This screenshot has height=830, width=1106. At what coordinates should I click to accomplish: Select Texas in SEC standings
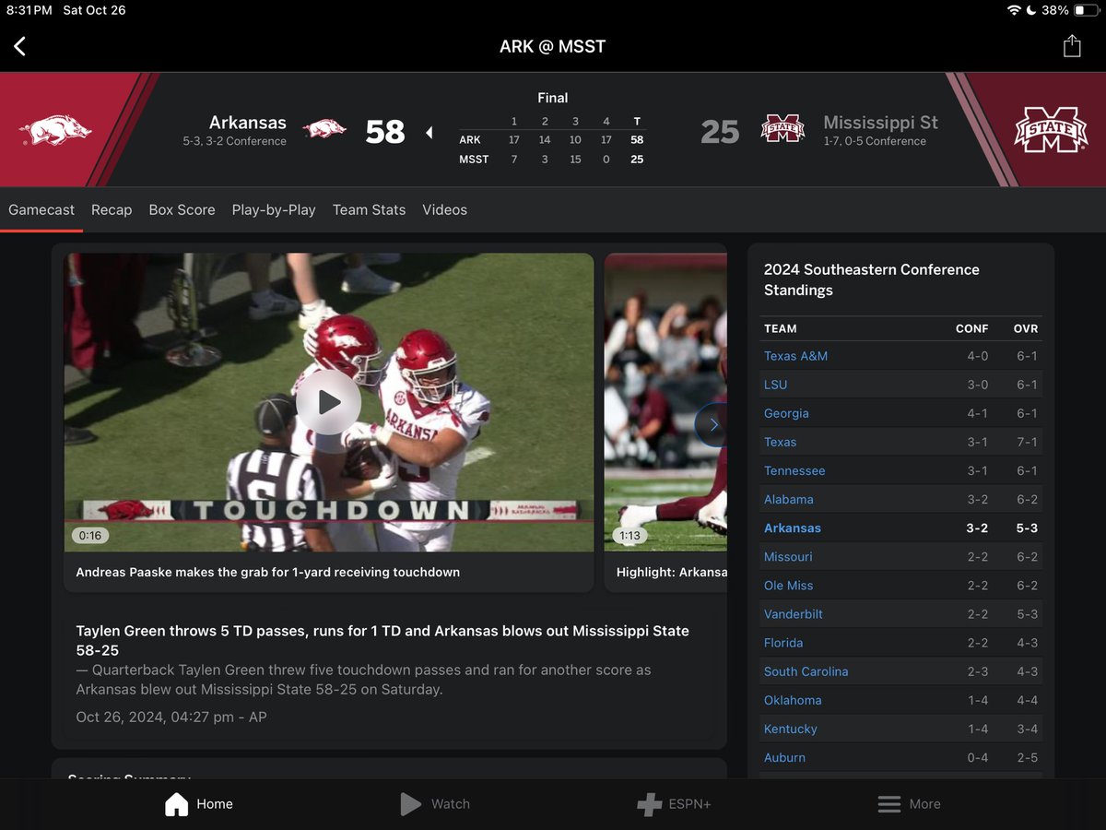point(780,442)
